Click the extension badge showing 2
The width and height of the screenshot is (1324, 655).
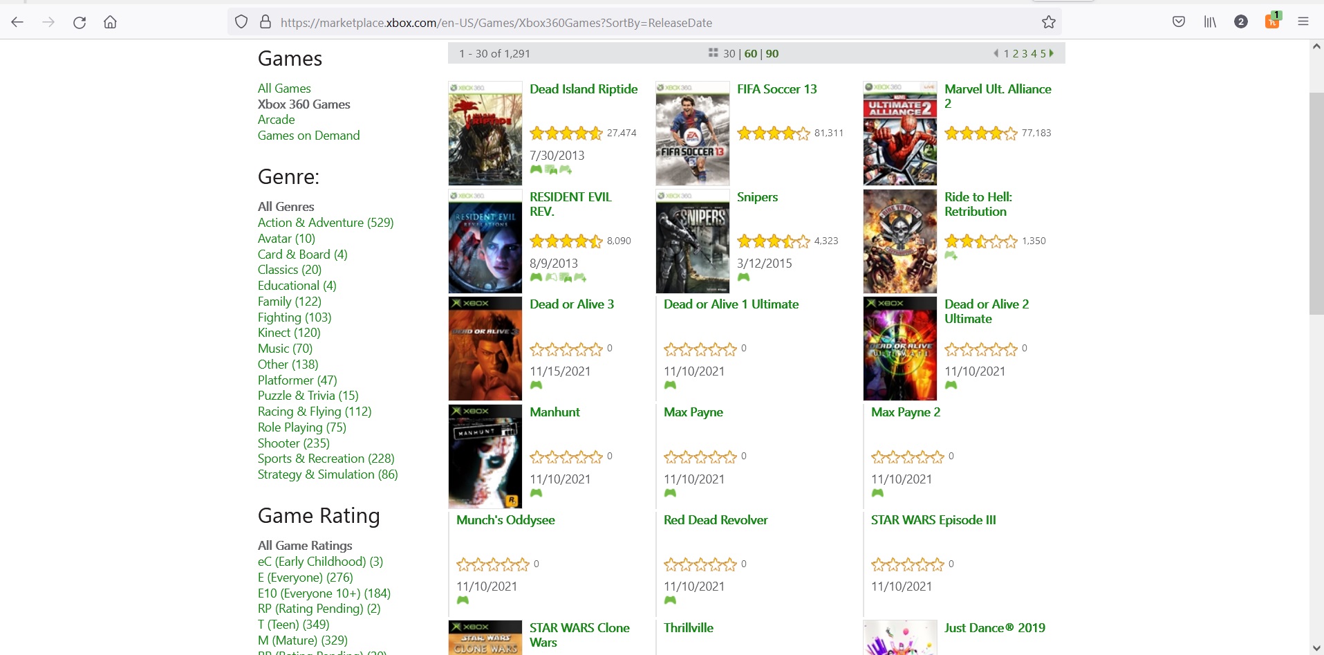pos(1241,22)
